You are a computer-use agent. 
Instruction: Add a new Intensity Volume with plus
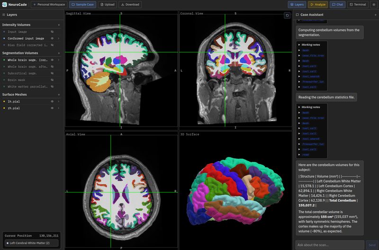pyautogui.click(x=59, y=25)
